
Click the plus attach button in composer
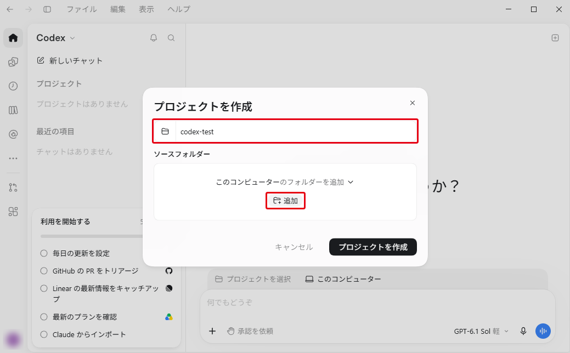pos(212,331)
